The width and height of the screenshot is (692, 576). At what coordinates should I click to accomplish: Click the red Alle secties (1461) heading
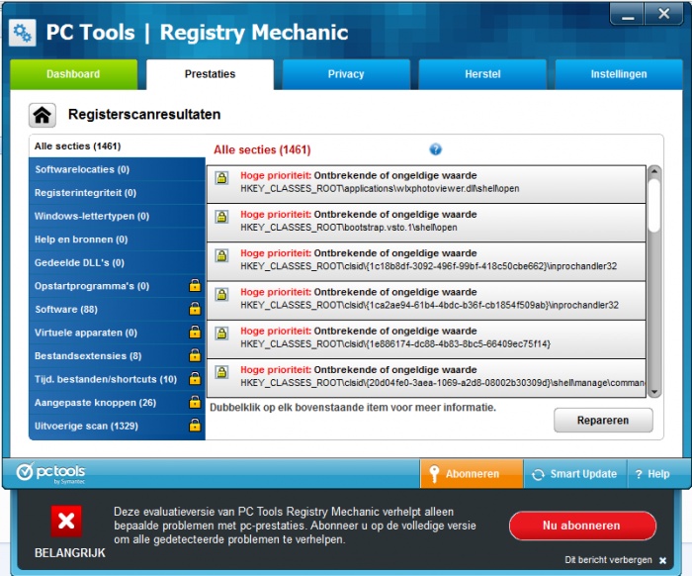coord(263,149)
